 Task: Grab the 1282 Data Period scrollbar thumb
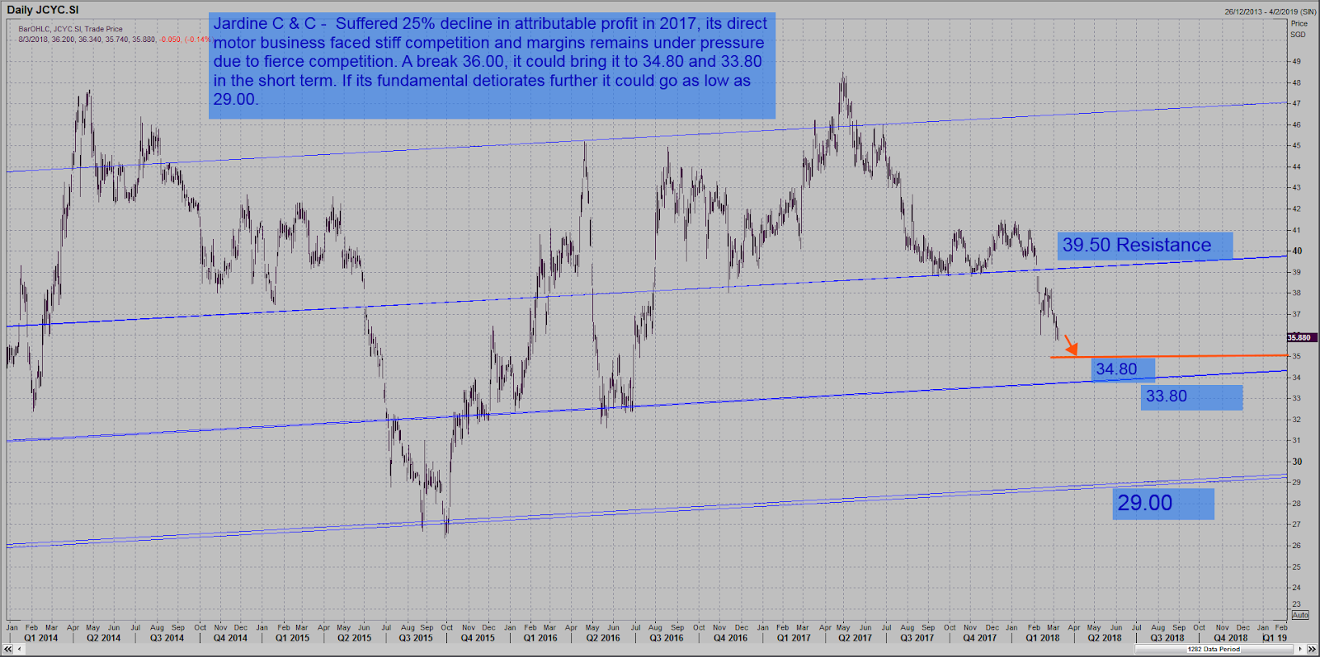pos(1214,649)
